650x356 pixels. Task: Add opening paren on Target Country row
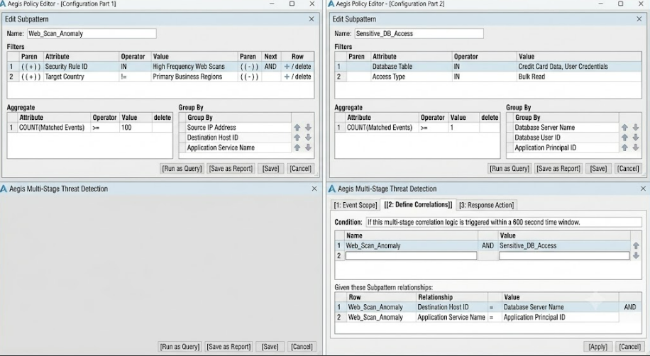[x=31, y=77]
